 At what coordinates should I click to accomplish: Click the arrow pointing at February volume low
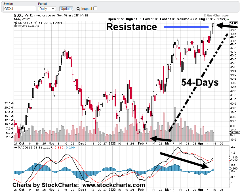pyautogui.click(x=161, y=139)
